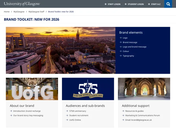This screenshot has width=176, height=132.
Task: Open the Resources & guides link
Action: pos(134,111)
